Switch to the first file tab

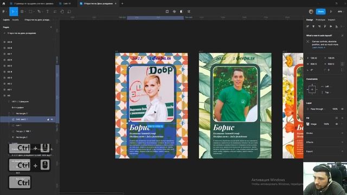coord(31,4)
